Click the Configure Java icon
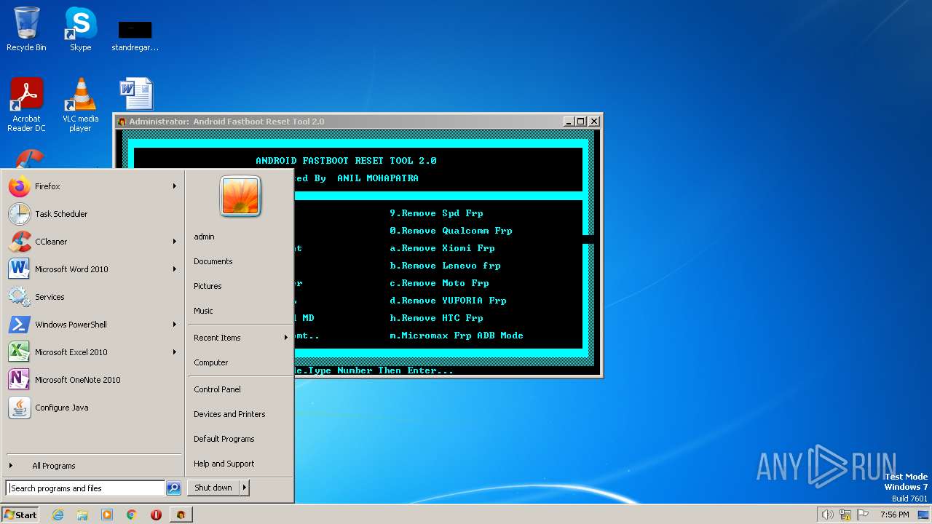932x524 pixels. [x=20, y=408]
